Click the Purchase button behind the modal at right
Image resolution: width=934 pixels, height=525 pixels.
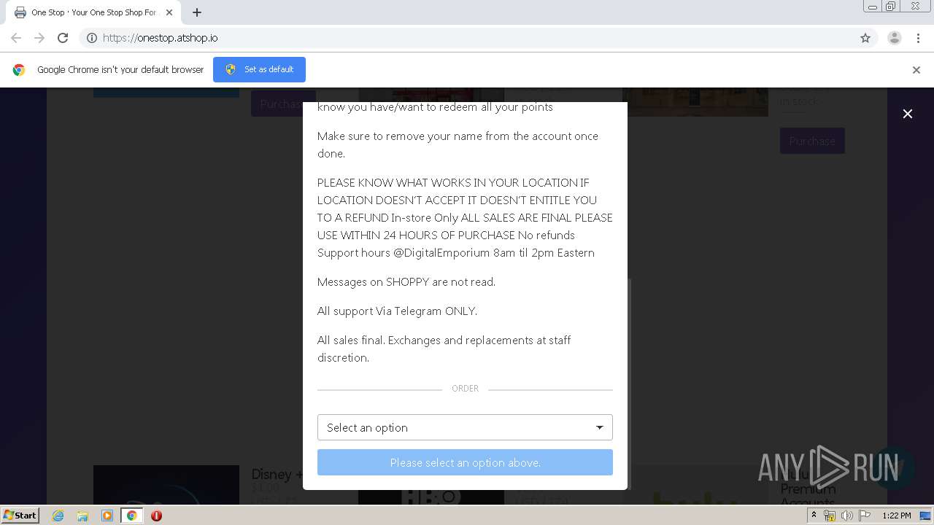click(x=812, y=141)
